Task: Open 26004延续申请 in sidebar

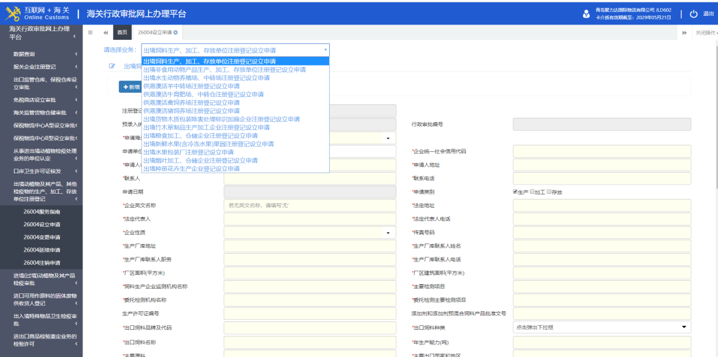Action: point(42,250)
